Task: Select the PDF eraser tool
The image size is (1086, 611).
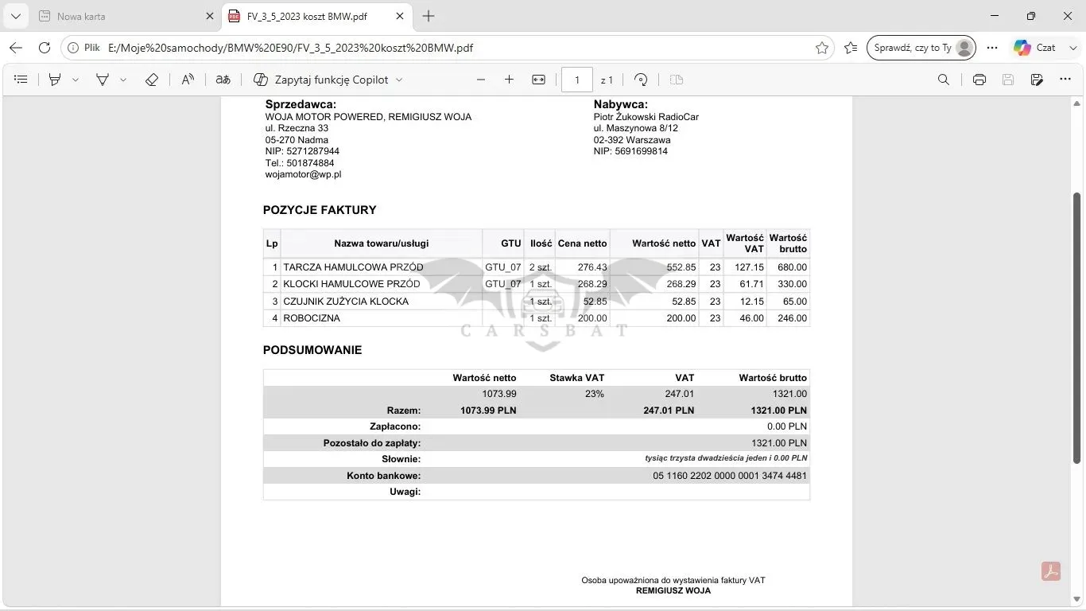Action: click(152, 80)
